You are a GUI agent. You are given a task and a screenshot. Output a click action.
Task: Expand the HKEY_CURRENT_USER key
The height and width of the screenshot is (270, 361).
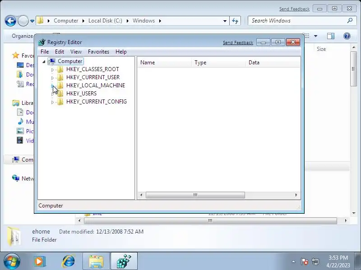52,77
